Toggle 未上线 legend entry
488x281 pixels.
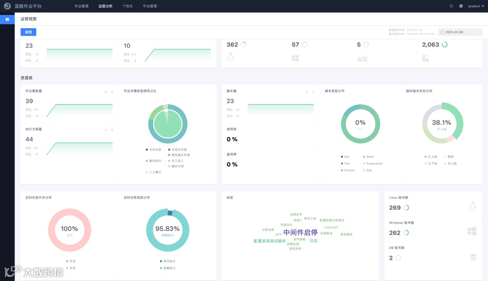point(450,164)
